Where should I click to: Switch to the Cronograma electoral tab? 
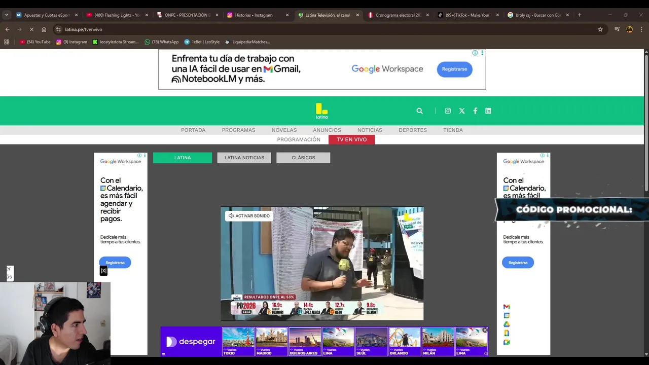(399, 15)
